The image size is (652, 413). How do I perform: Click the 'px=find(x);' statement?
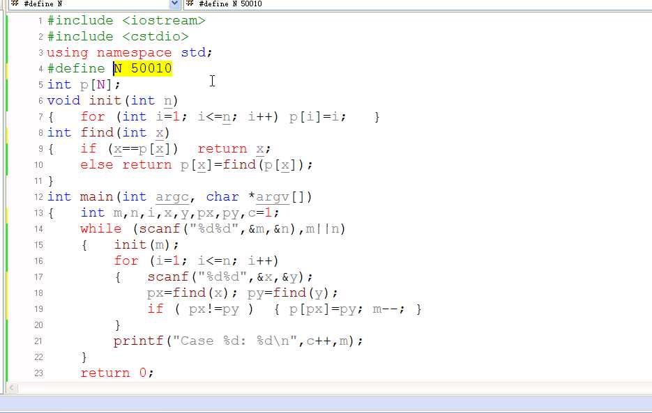point(192,293)
